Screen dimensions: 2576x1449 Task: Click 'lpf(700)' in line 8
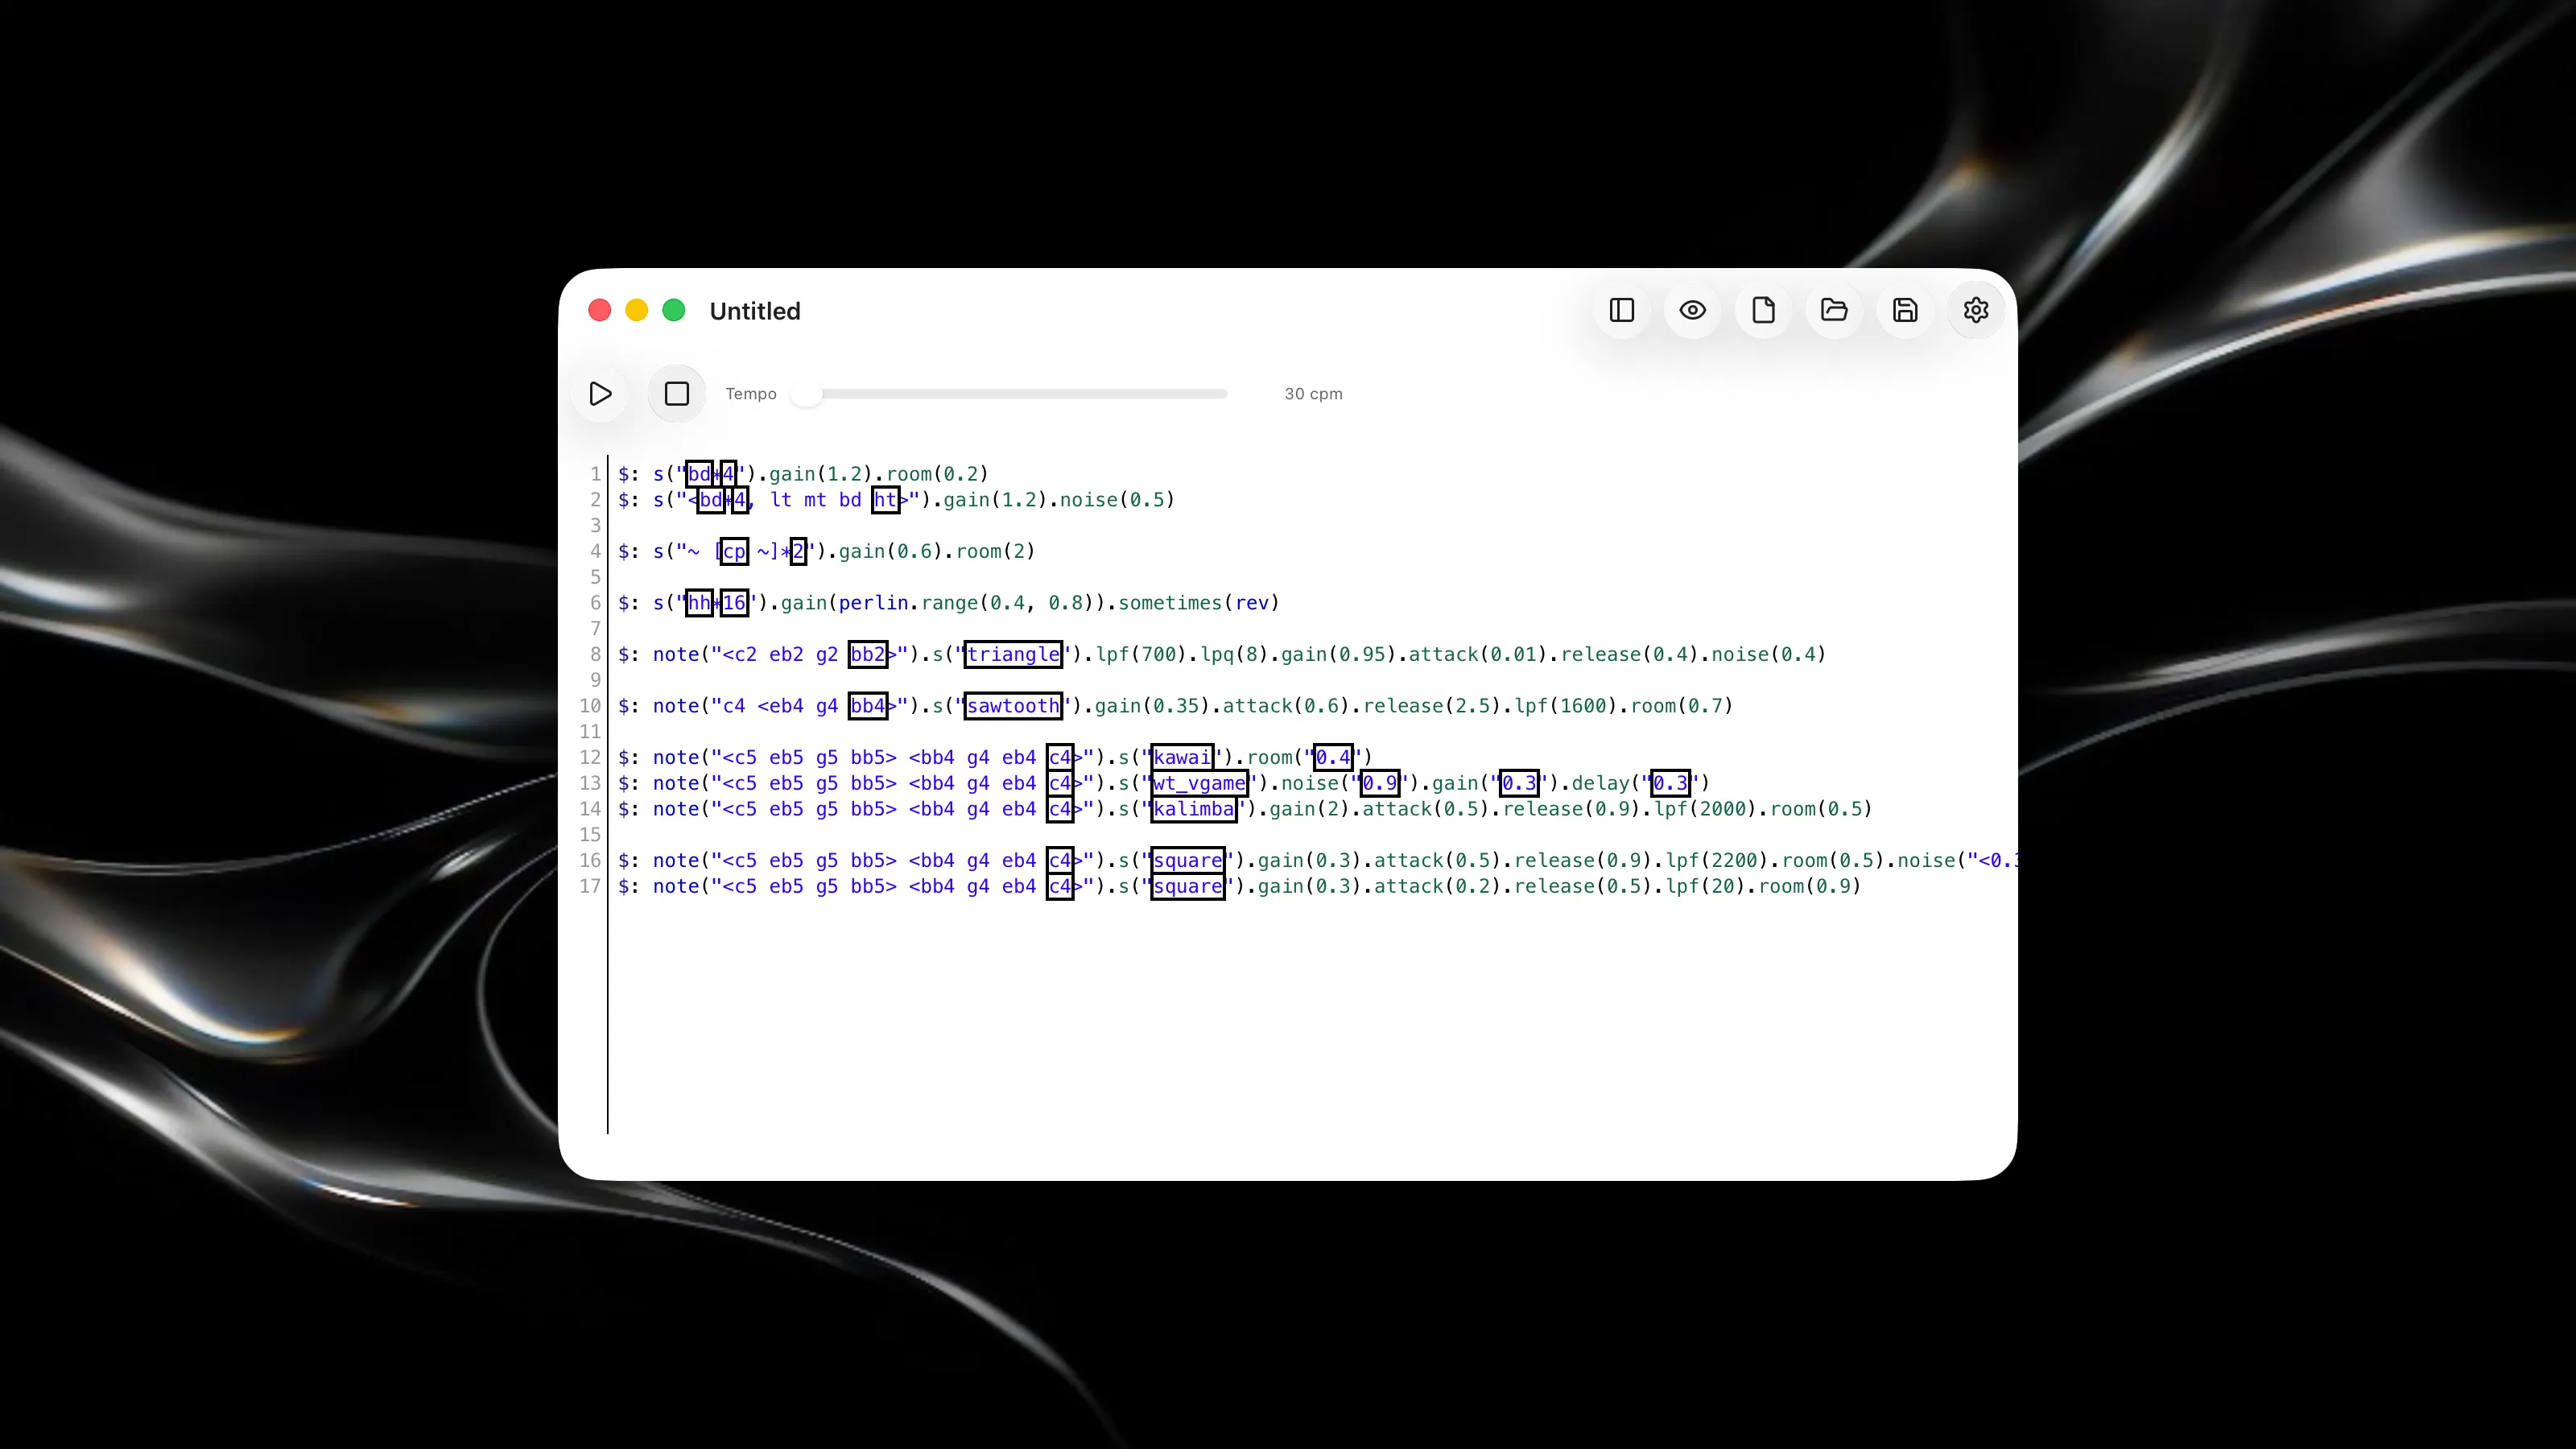click(1141, 655)
